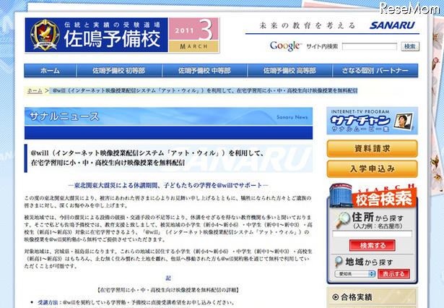Click the サナルニュース section header banner
The image size is (444, 308).
point(168,116)
